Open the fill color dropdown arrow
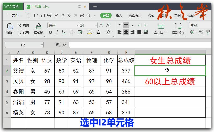 pos(93,32)
